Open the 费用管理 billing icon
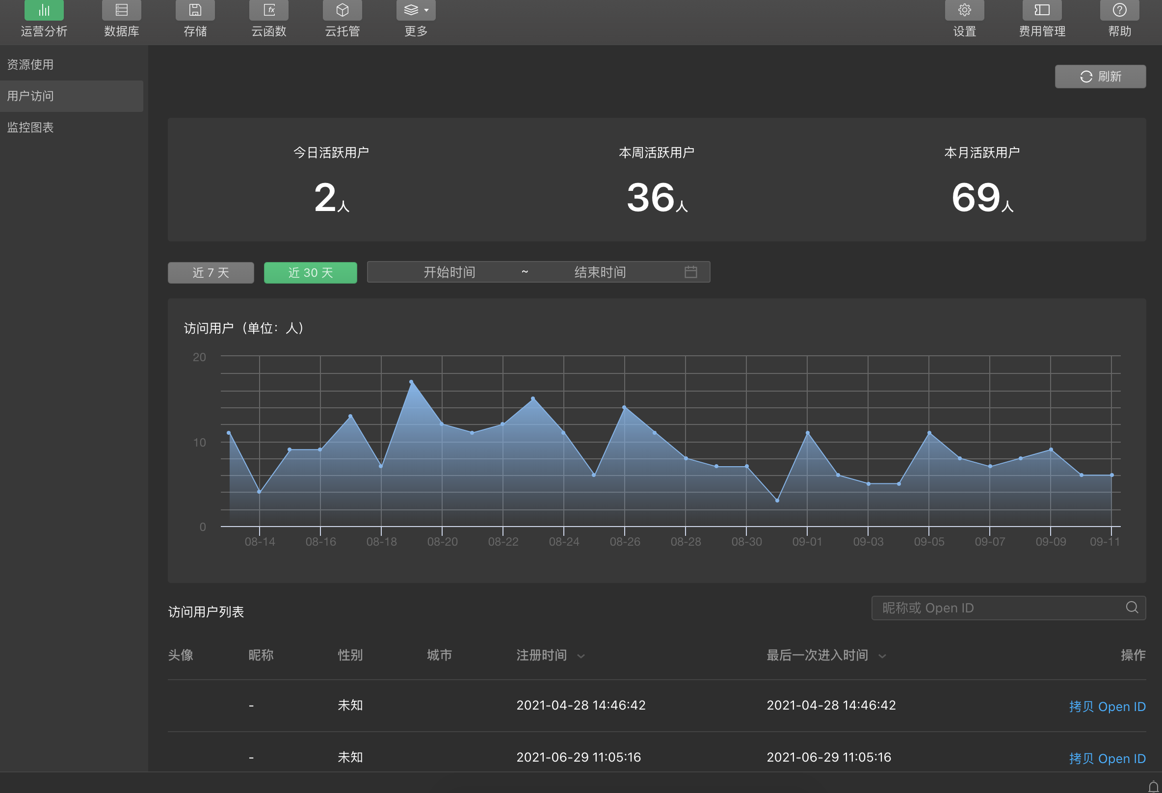The height and width of the screenshot is (793, 1162). (x=1041, y=10)
